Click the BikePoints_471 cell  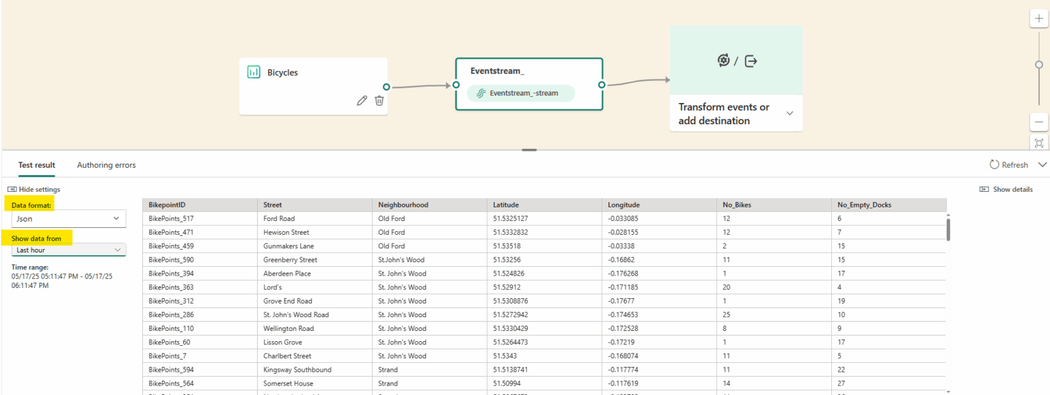point(200,232)
